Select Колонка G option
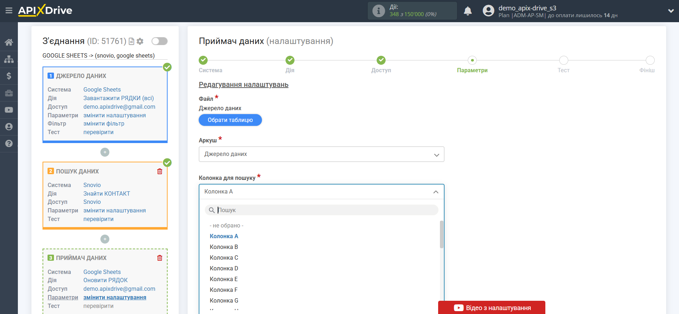Viewport: 679px width, 314px height. pyautogui.click(x=224, y=301)
